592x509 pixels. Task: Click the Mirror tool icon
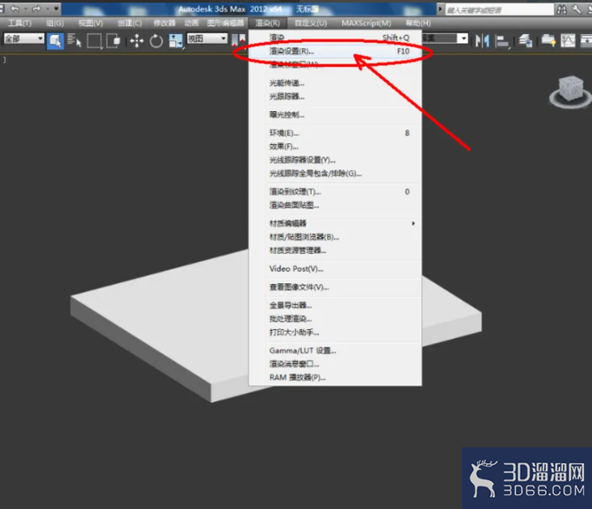(482, 41)
